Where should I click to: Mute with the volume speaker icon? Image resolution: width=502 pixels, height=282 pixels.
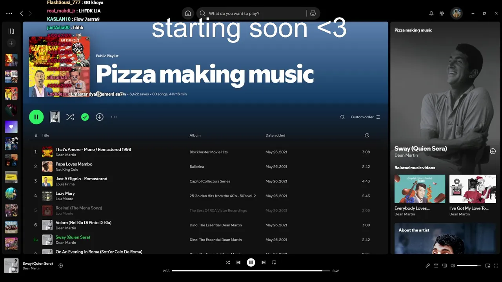[x=453, y=266]
